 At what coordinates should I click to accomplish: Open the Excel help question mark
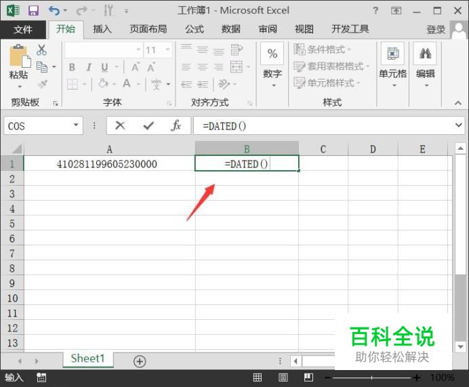coord(375,11)
